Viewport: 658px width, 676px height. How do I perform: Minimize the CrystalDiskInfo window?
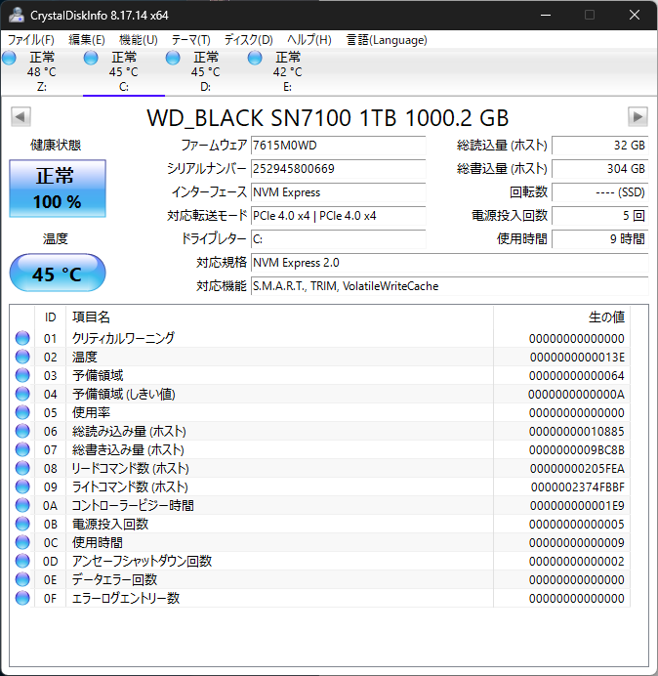[546, 15]
